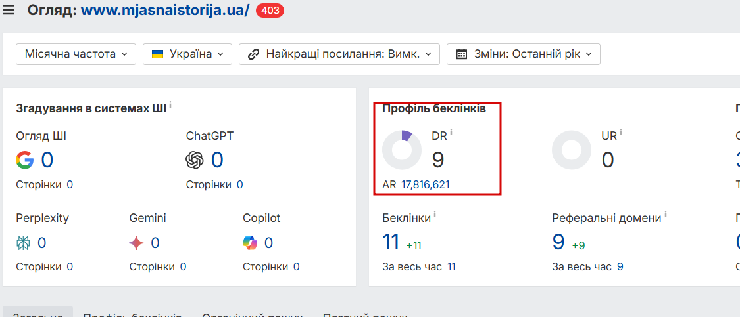Click the Perplexity logo icon
The width and height of the screenshot is (740, 317).
pos(24,243)
